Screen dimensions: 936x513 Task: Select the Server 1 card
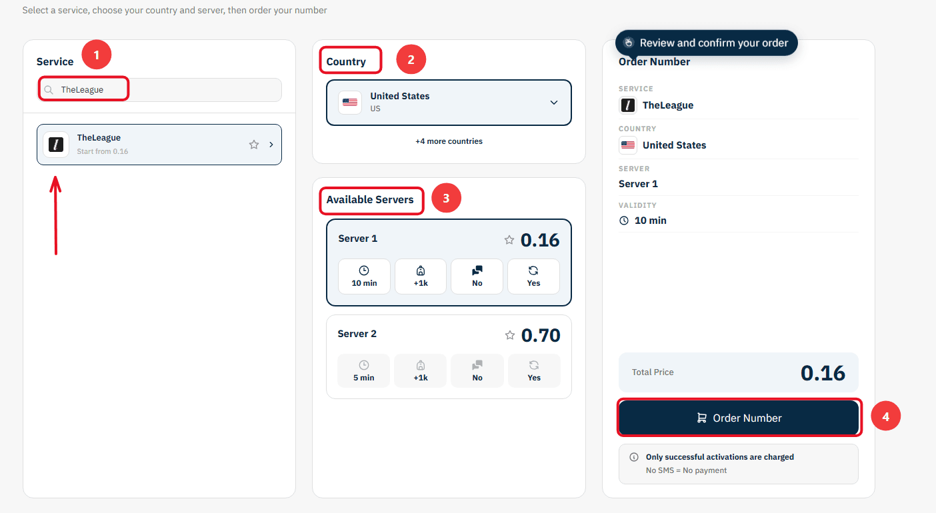tap(449, 262)
